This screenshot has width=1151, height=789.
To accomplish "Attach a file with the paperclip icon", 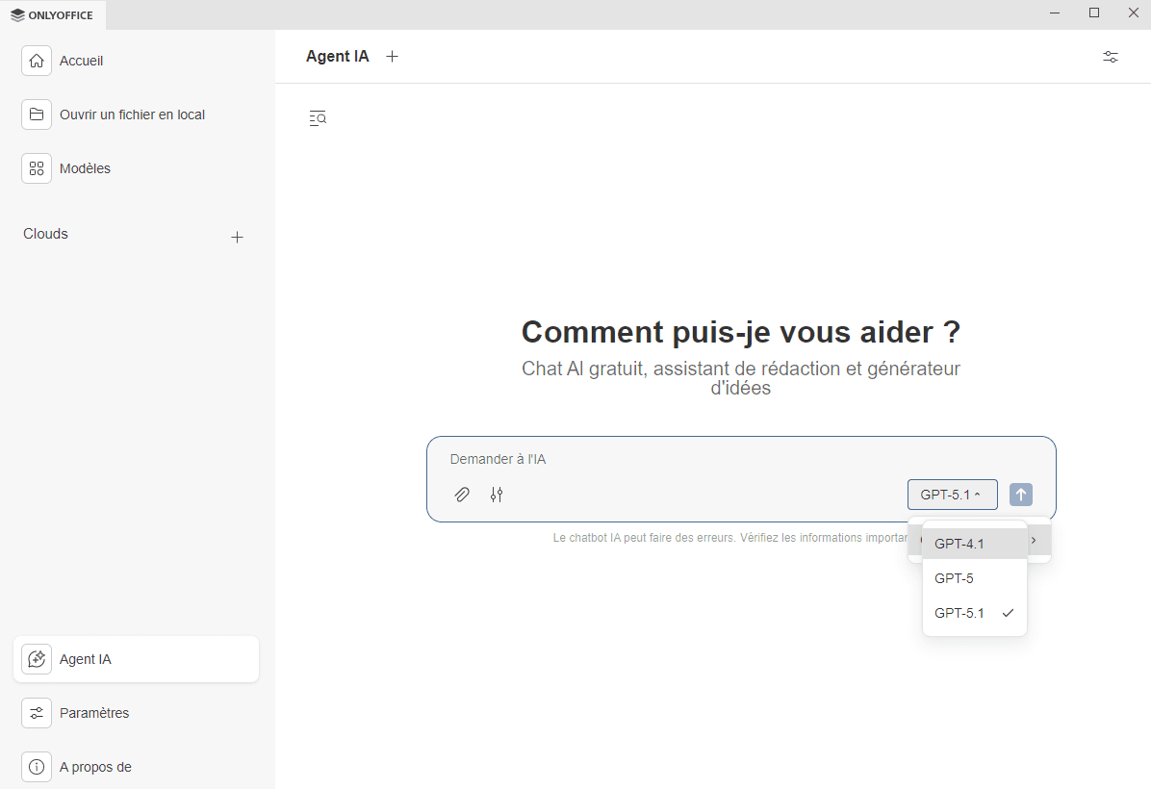I will pos(462,494).
